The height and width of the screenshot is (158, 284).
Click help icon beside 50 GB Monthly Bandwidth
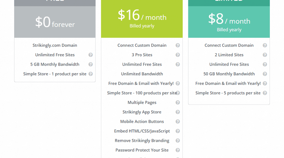point(265,74)
